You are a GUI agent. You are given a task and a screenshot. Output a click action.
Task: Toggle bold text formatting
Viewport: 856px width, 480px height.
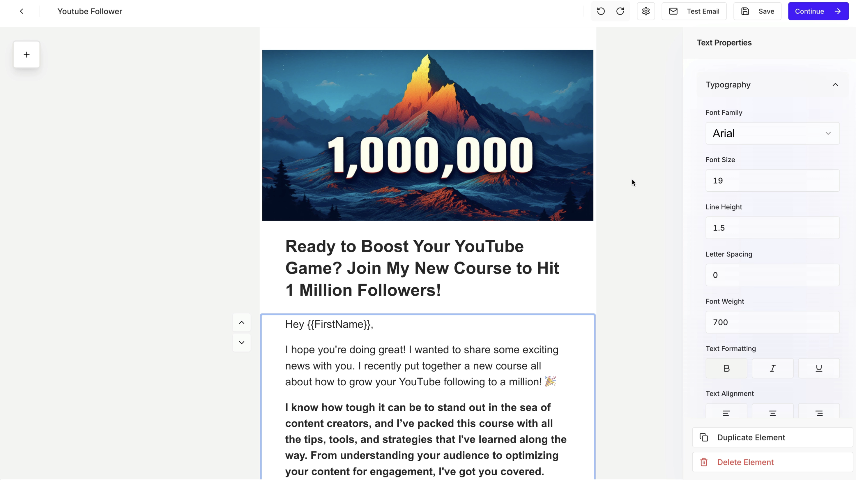726,368
